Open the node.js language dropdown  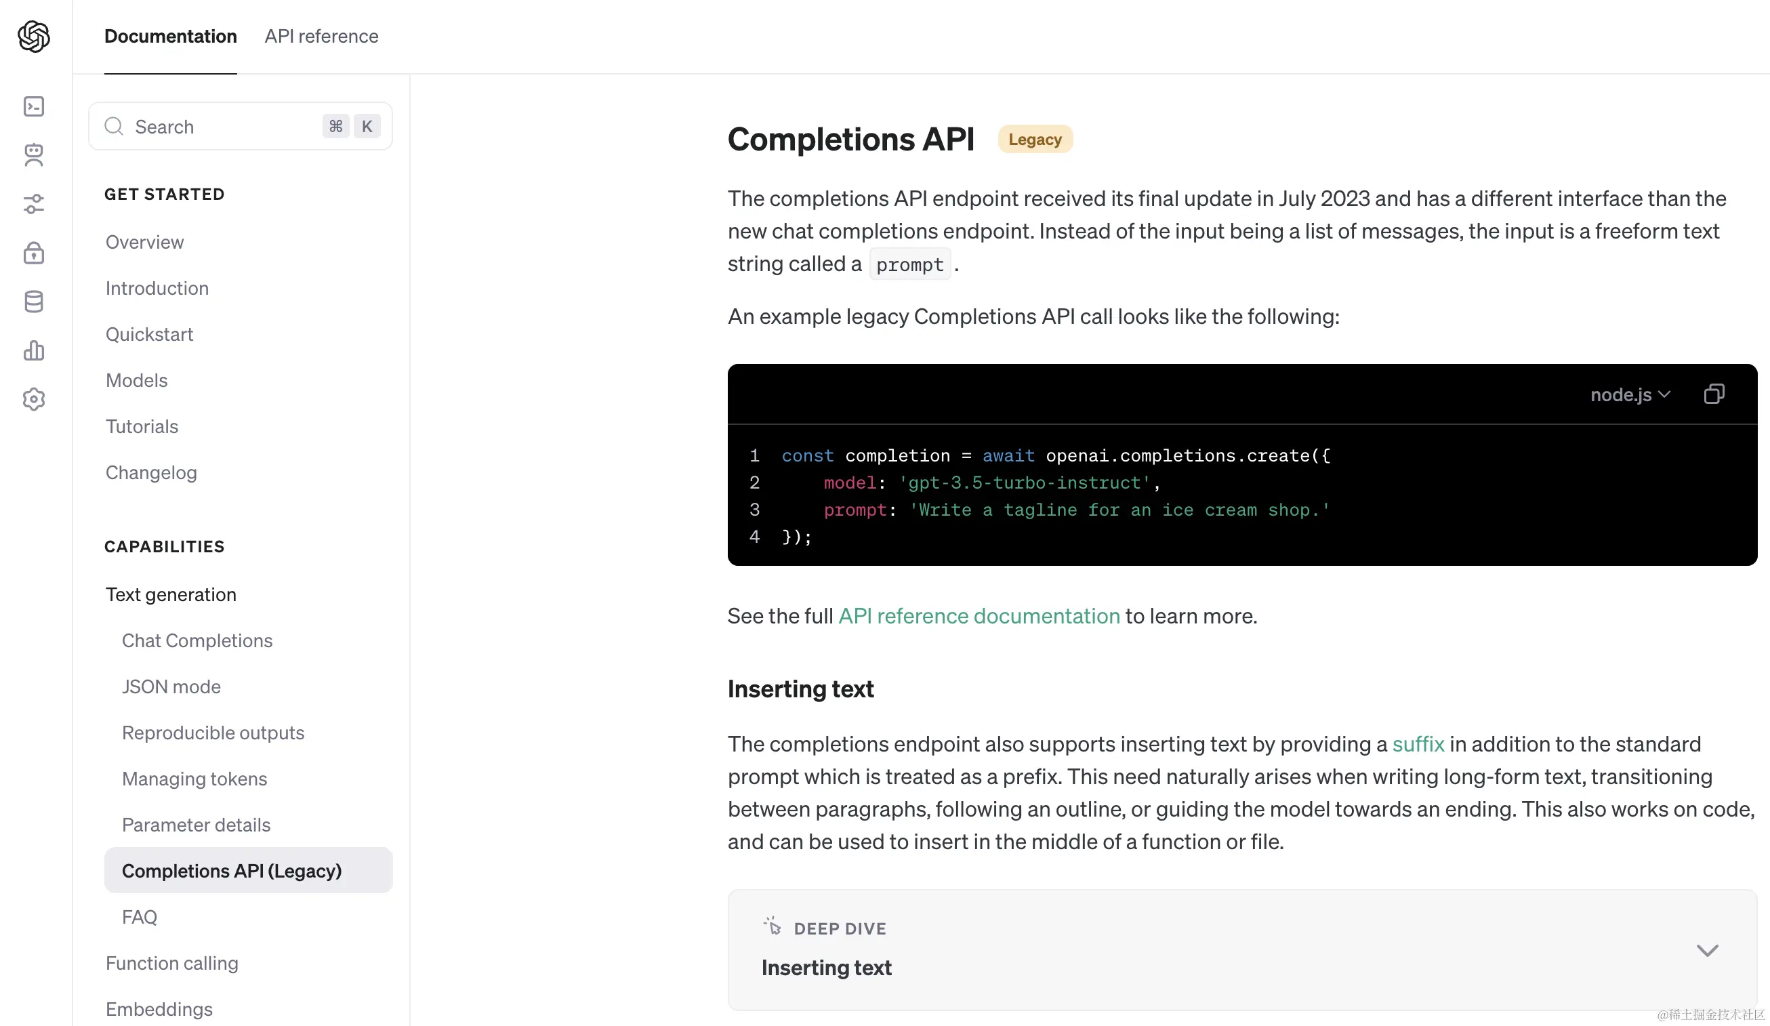point(1630,394)
